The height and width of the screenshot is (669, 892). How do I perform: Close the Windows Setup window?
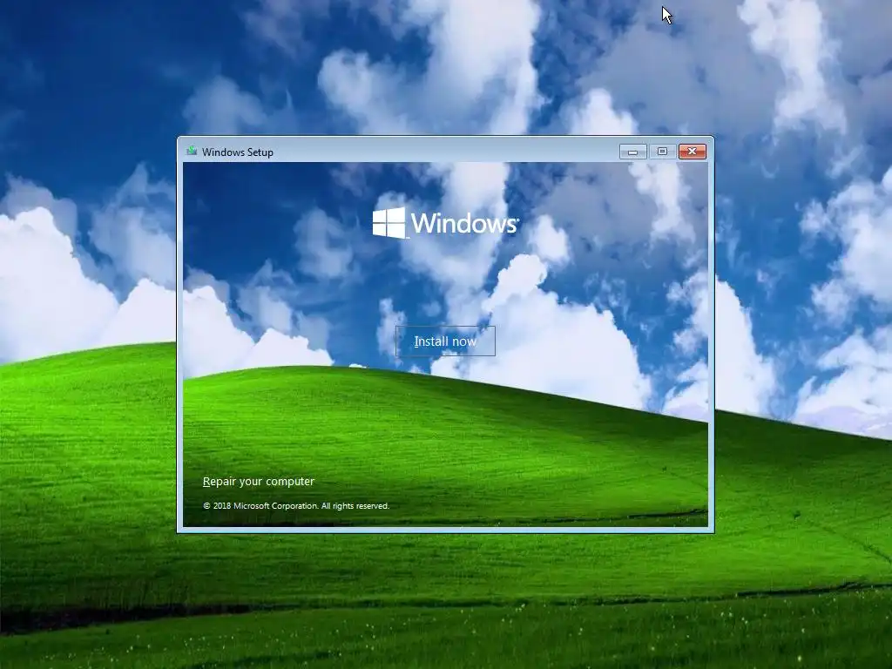pyautogui.click(x=693, y=152)
